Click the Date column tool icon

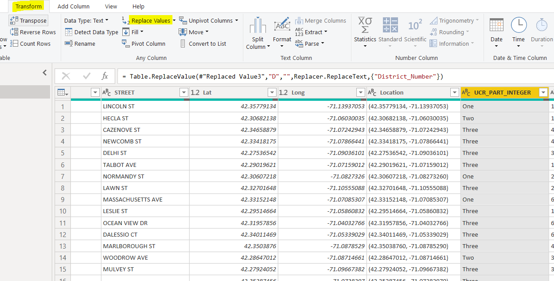point(496,25)
